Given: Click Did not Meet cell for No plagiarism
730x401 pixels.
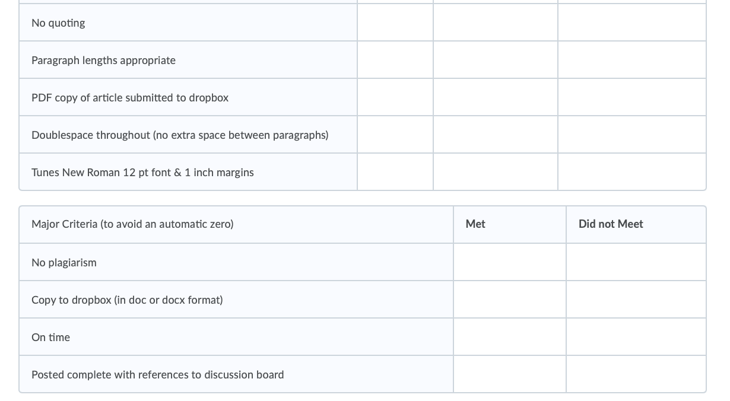Looking at the screenshot, I should pos(636,262).
